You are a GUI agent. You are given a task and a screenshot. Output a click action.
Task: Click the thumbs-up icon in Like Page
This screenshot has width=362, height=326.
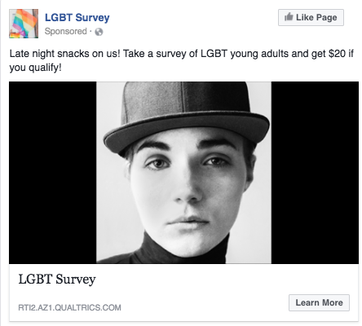click(289, 17)
